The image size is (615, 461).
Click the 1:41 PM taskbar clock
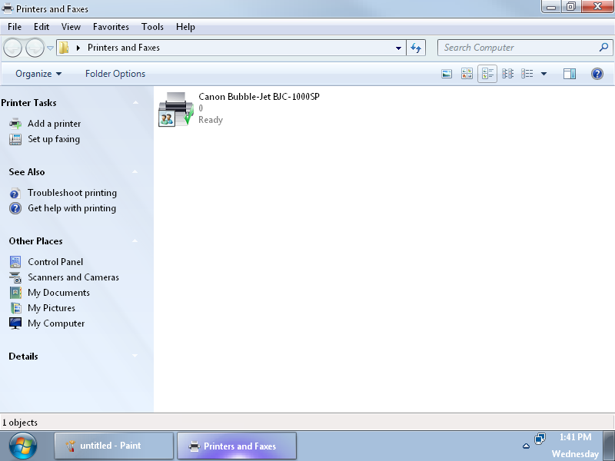click(575, 437)
